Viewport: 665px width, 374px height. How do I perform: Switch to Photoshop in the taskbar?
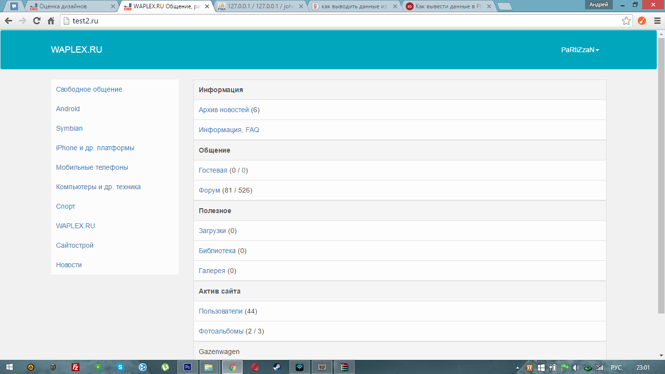(x=188, y=367)
